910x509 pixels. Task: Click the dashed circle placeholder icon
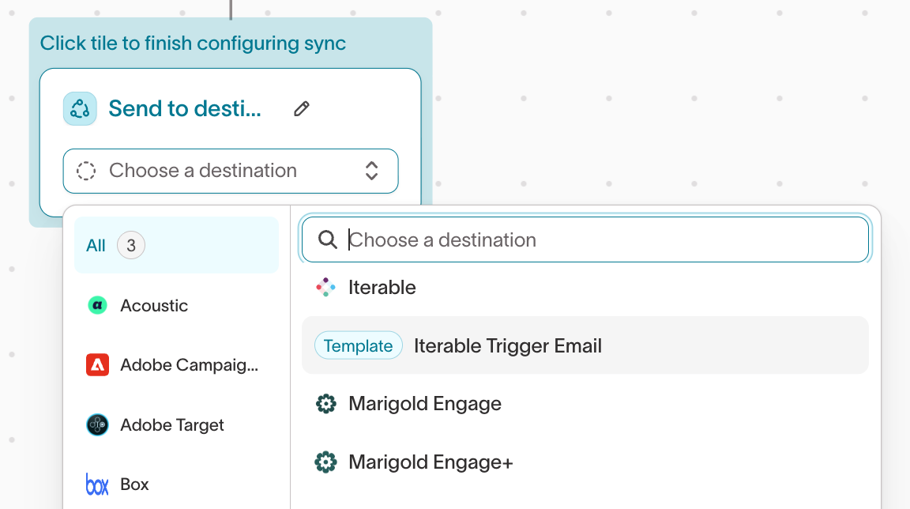point(86,171)
